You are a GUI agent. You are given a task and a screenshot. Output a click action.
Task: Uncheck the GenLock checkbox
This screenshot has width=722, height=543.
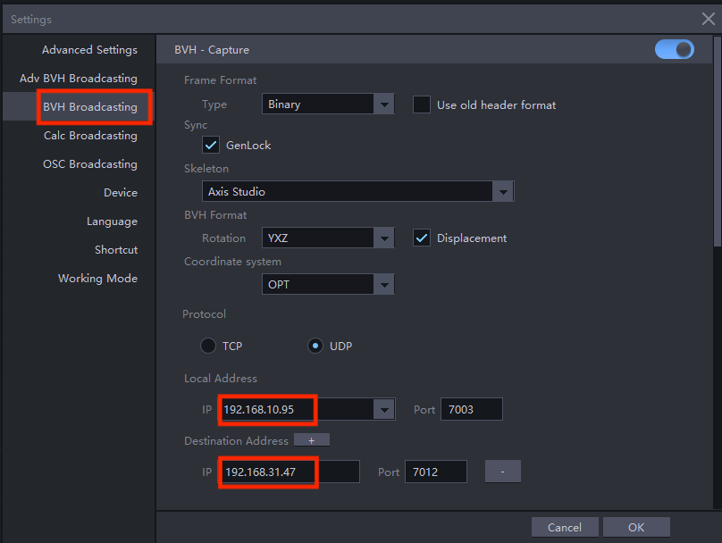pos(211,145)
